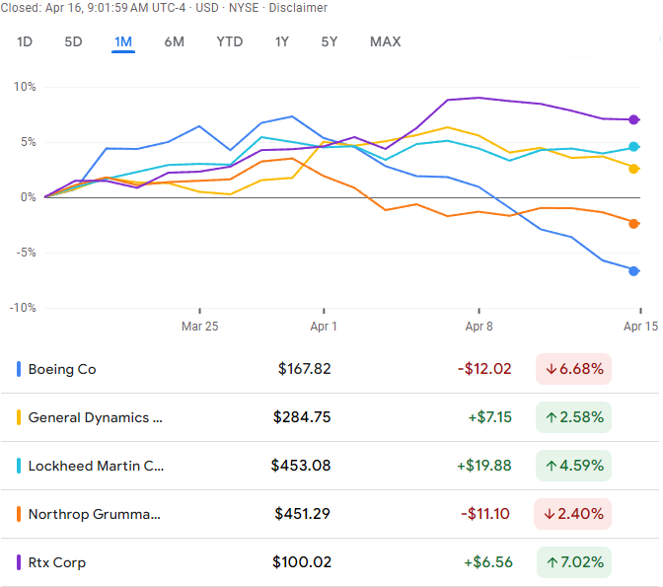The height and width of the screenshot is (587, 663).
Task: Open the Rtx Corp stock row
Action: pyautogui.click(x=57, y=562)
